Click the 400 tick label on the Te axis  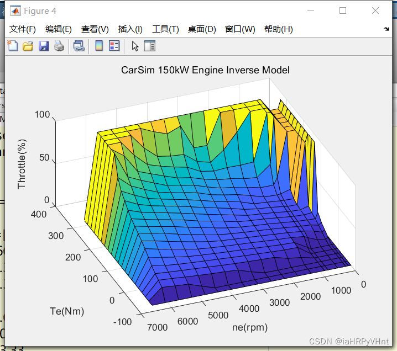[39, 214]
